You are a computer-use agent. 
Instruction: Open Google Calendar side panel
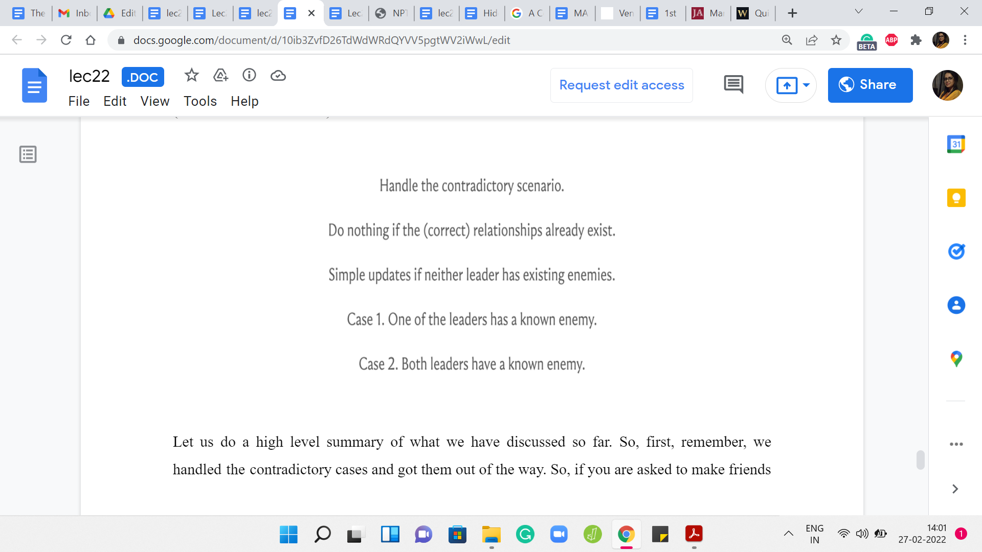[956, 144]
